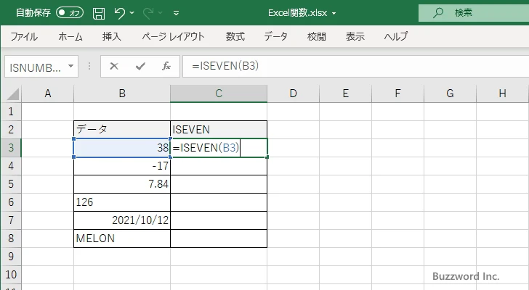The image size is (529, 290).
Task: Switch to the データ tab
Action: (x=275, y=36)
